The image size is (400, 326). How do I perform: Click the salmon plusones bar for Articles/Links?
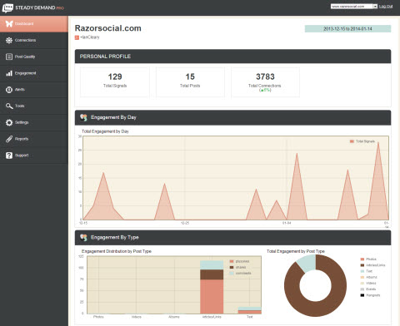click(212, 296)
